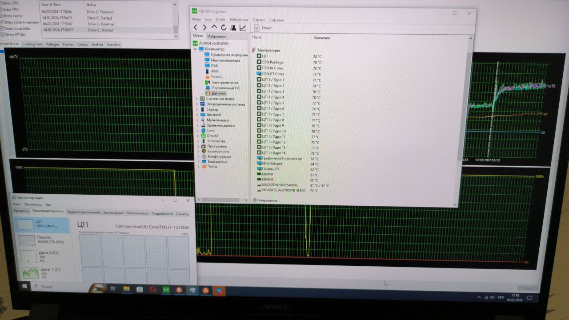Click the Forward arrow in AIDA64 toolbar
Image resolution: width=569 pixels, height=320 pixels.
(x=204, y=28)
